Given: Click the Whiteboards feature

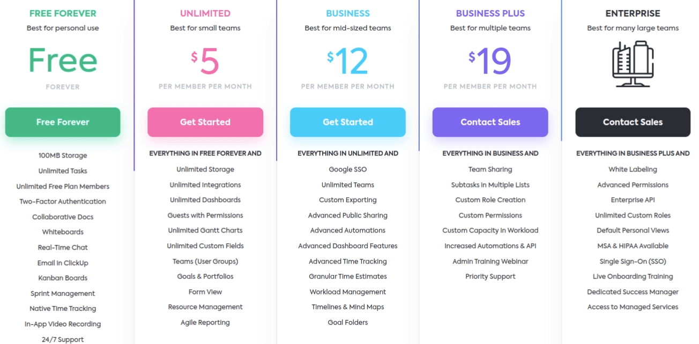Looking at the screenshot, I should point(63,232).
